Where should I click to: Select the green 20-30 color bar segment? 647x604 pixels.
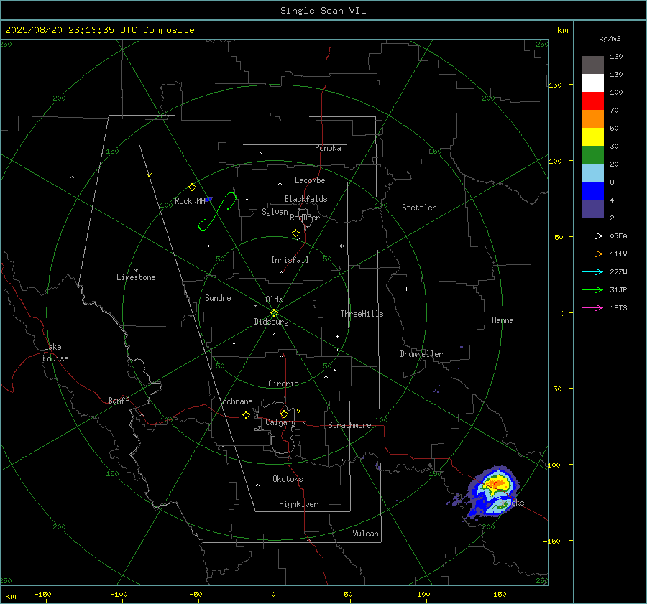click(x=592, y=155)
